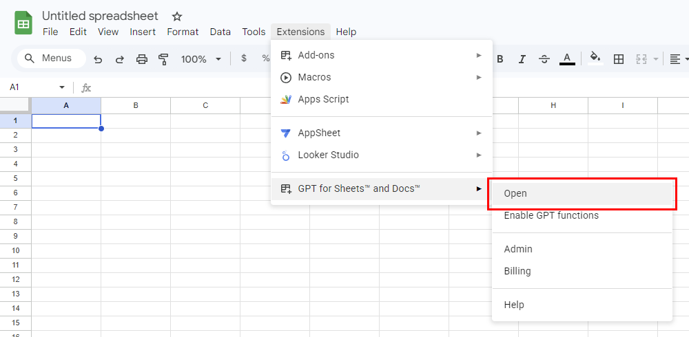Select column I header
Image resolution: width=689 pixels, height=337 pixels.
coord(623,106)
